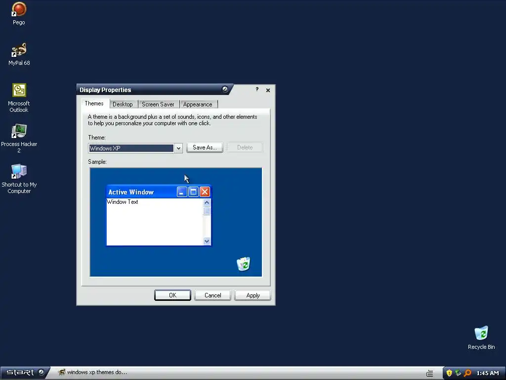Open the on-screen keyboard taskbar icon
Viewport: 506px width, 380px height.
click(429, 373)
